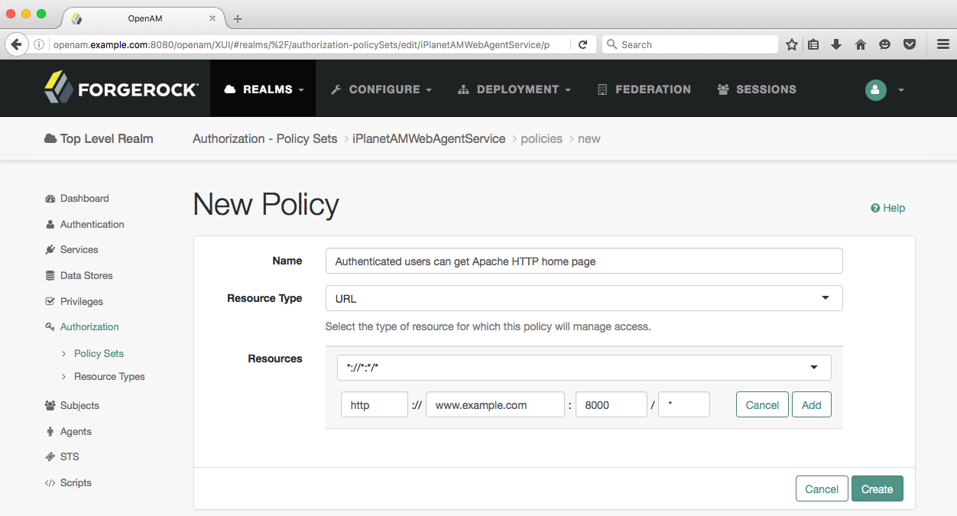Click the ForgeRock logo
This screenshot has width=957, height=516.
click(x=121, y=89)
